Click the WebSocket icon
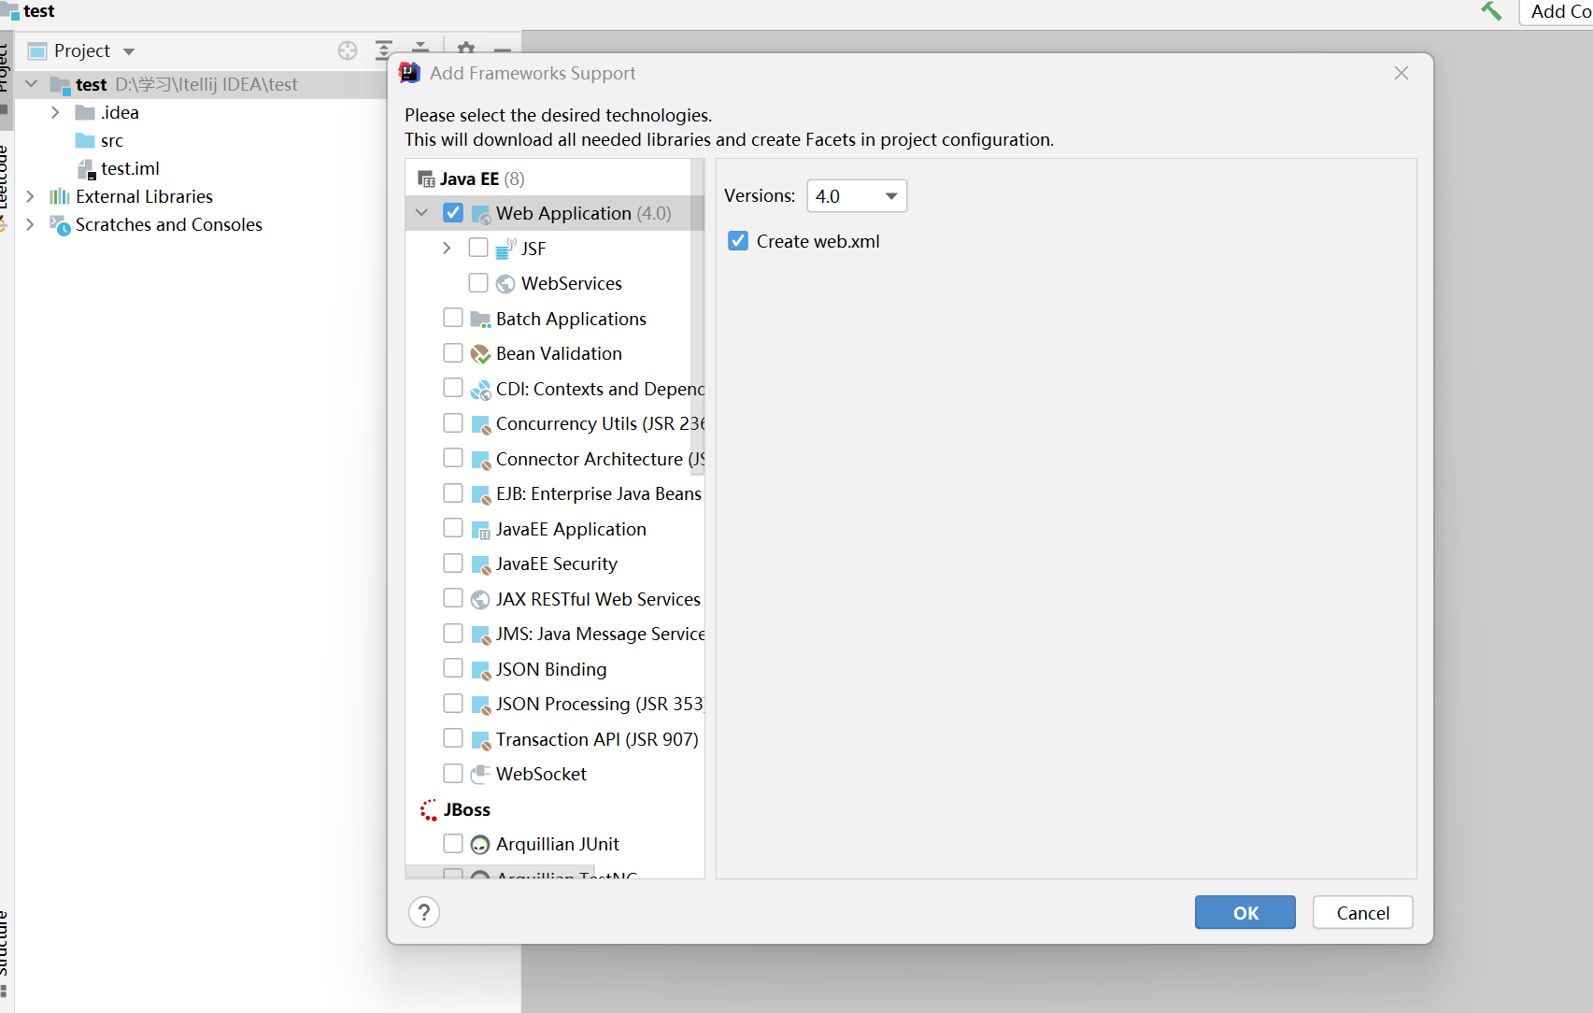Viewport: 1593px width, 1013px height. point(480,774)
